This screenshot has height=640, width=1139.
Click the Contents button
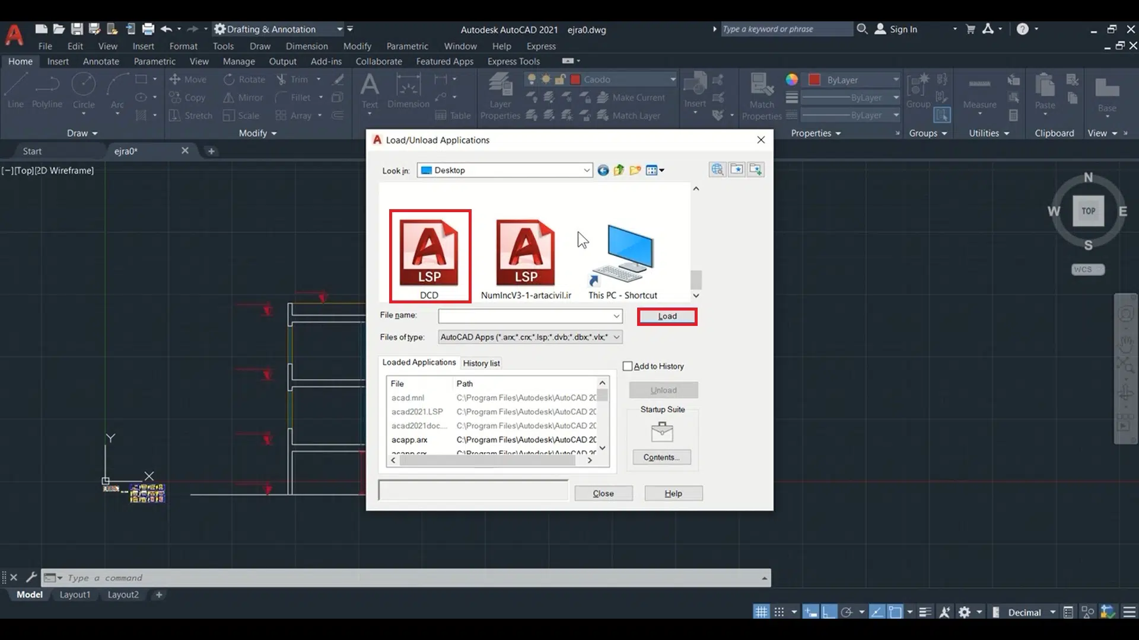(x=661, y=457)
